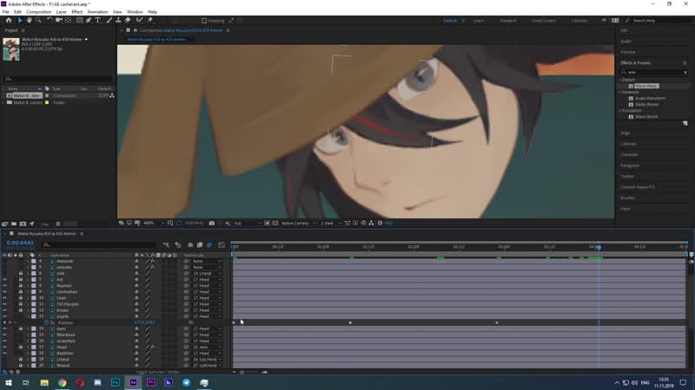Open the Tracker panel

click(627, 177)
